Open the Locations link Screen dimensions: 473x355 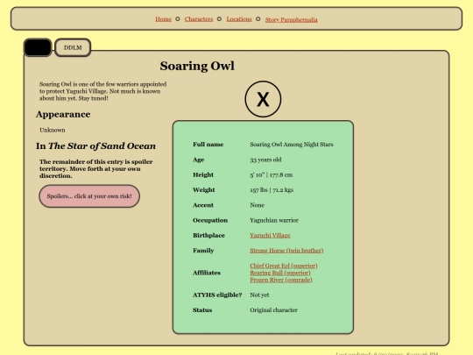tap(239, 19)
